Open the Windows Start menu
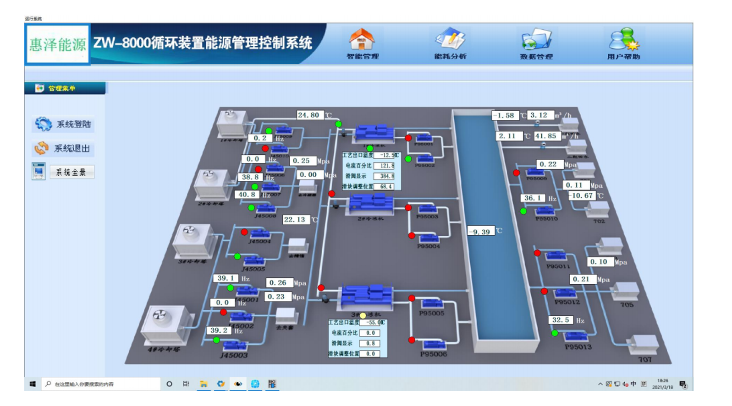Viewport: 732px width, 406px height. [33, 384]
